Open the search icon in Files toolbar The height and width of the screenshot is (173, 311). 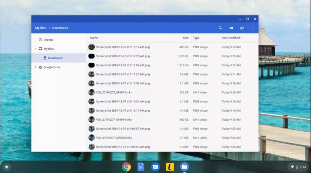point(220,28)
